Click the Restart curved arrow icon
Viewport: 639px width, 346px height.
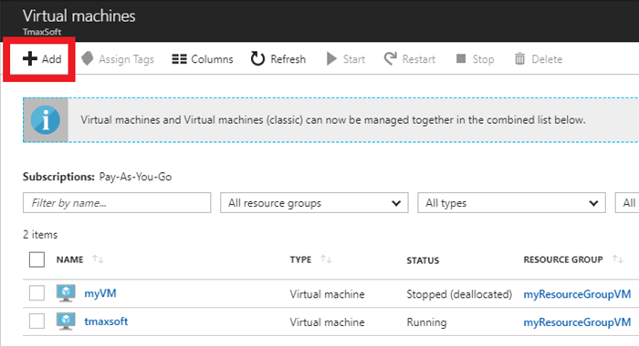click(391, 58)
